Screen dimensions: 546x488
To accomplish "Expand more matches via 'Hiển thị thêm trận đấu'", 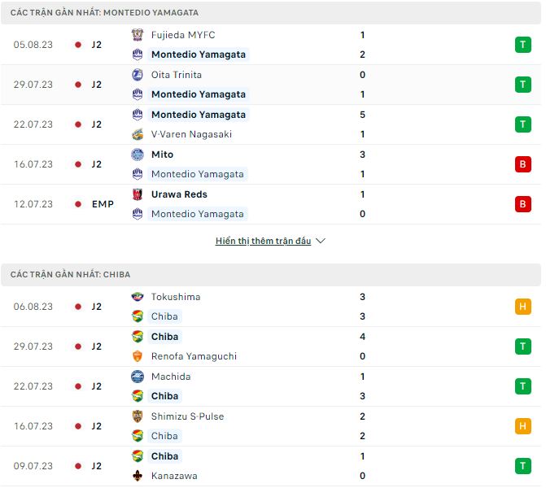I will coord(264,242).
